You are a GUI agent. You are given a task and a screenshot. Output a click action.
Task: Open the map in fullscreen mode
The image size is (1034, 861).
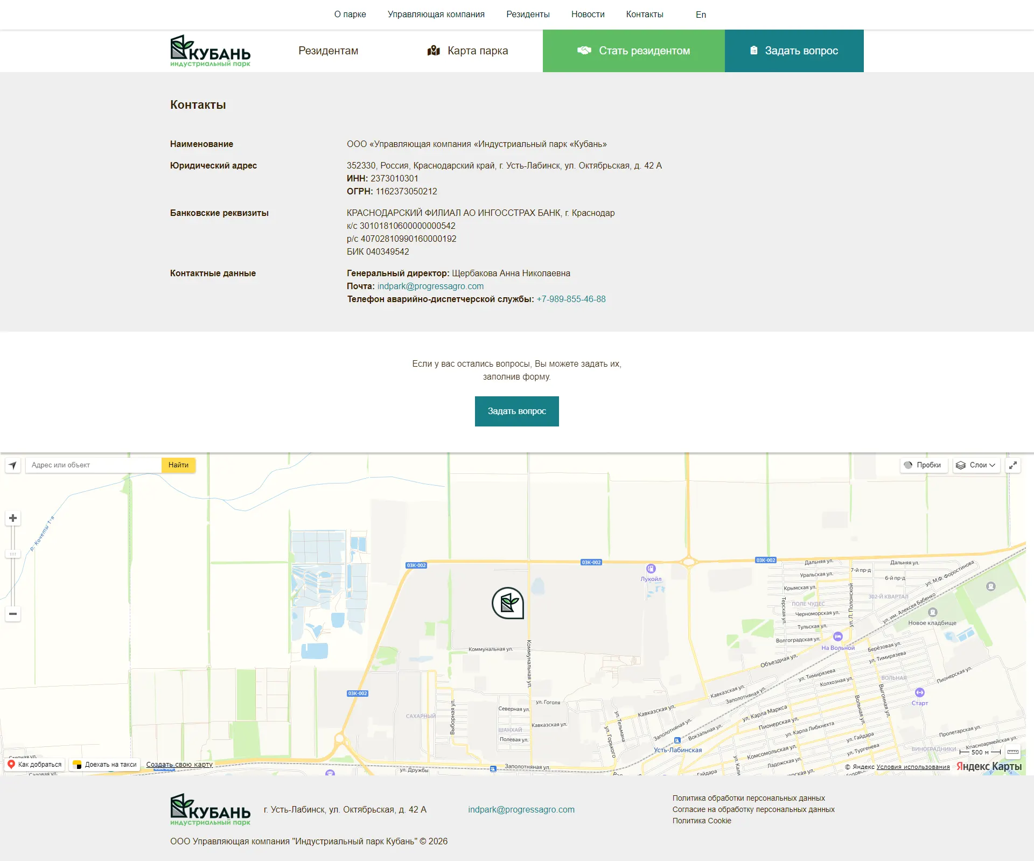1013,465
